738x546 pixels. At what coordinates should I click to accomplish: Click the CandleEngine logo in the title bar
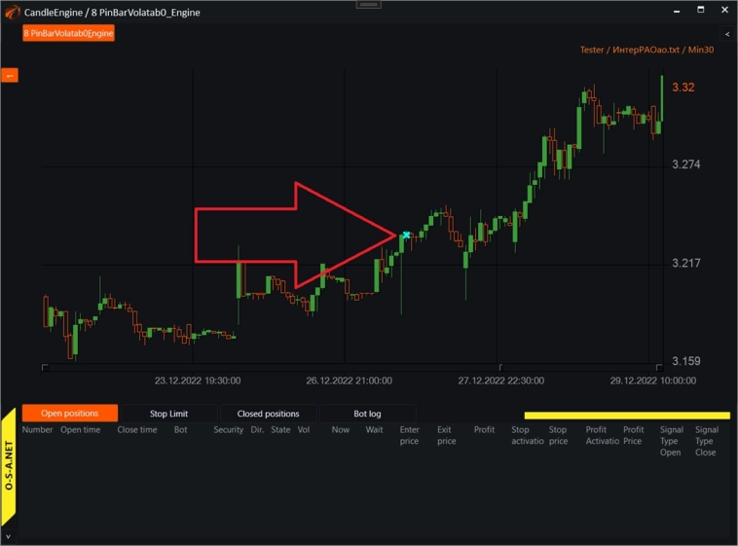pyautogui.click(x=10, y=10)
